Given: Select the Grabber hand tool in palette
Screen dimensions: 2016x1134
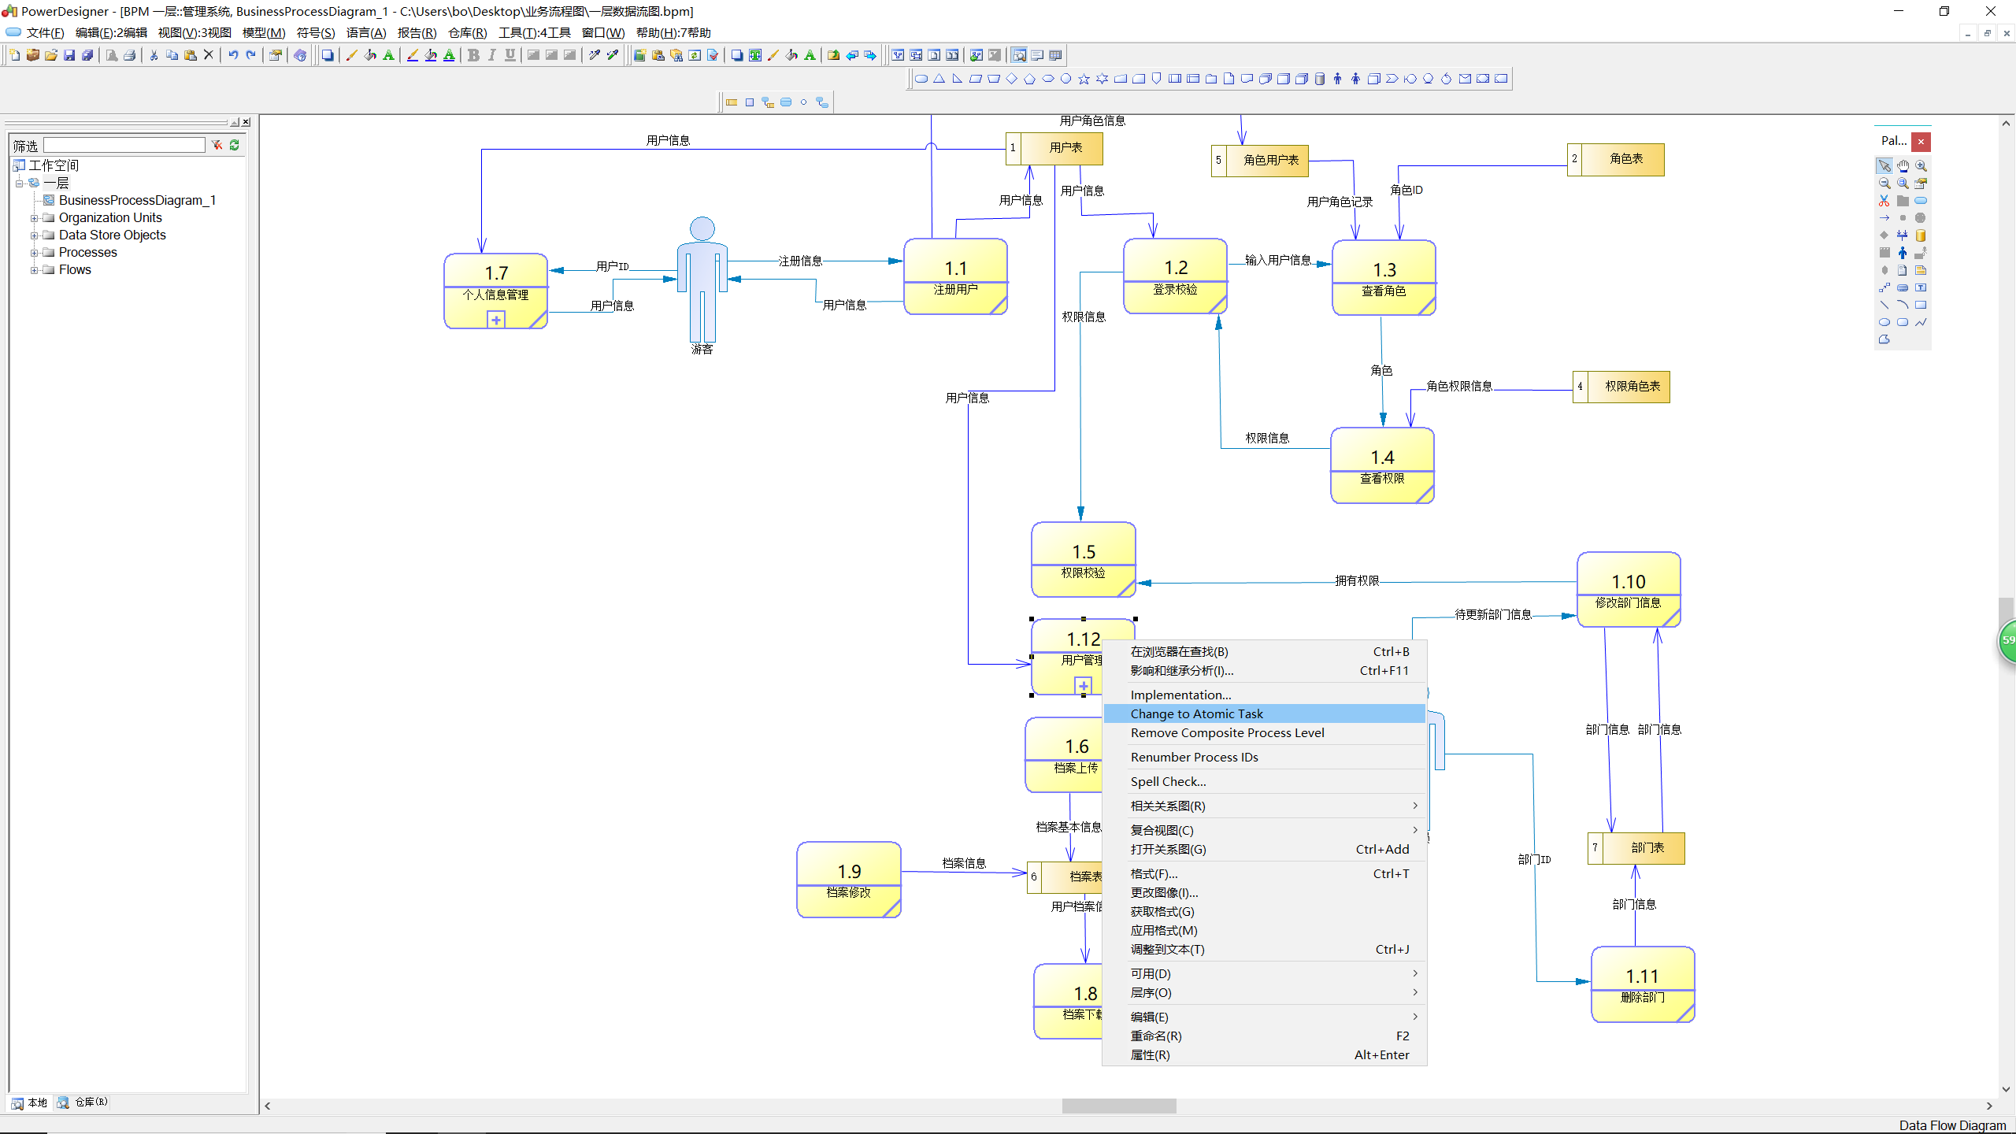Looking at the screenshot, I should click(1903, 166).
